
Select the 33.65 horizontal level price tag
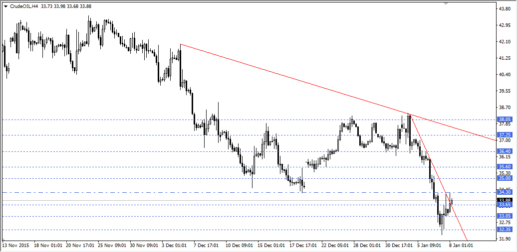(505, 205)
